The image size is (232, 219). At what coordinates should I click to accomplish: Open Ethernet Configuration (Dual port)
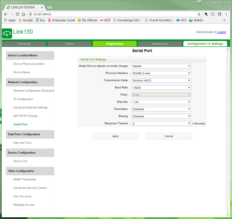[34, 91]
